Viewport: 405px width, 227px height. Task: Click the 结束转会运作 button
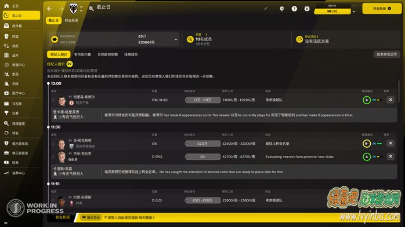(386, 54)
